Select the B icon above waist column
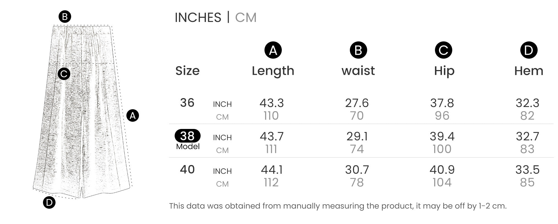Viewport: 558px width, 224px height. click(358, 50)
